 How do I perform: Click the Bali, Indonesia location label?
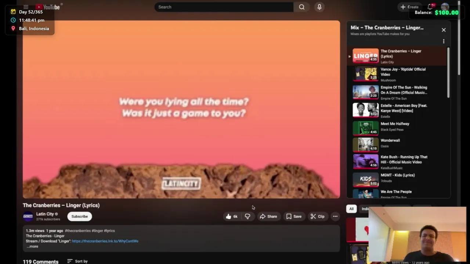pyautogui.click(x=34, y=29)
